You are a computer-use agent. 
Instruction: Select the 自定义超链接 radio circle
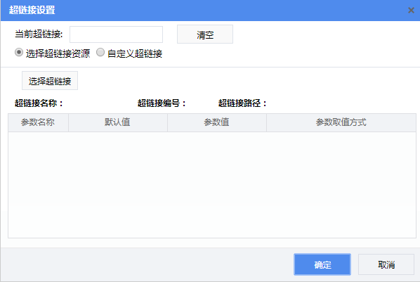(100, 52)
